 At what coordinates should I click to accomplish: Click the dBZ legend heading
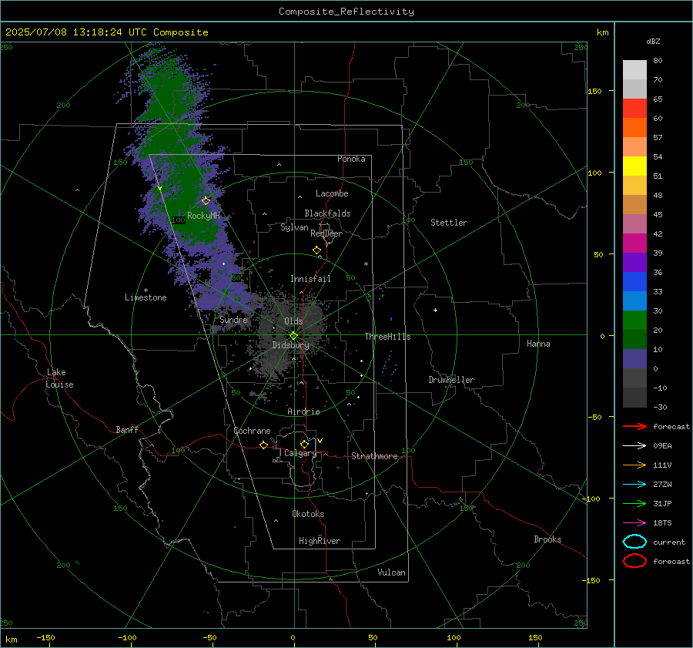click(x=653, y=42)
